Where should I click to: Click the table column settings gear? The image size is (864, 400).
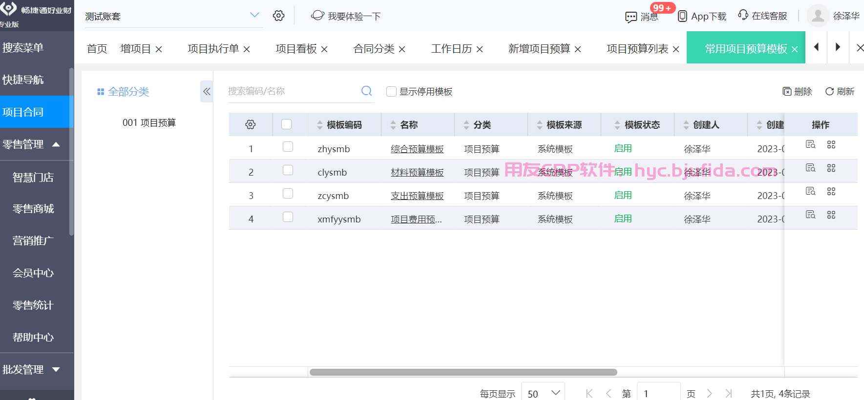pyautogui.click(x=251, y=124)
